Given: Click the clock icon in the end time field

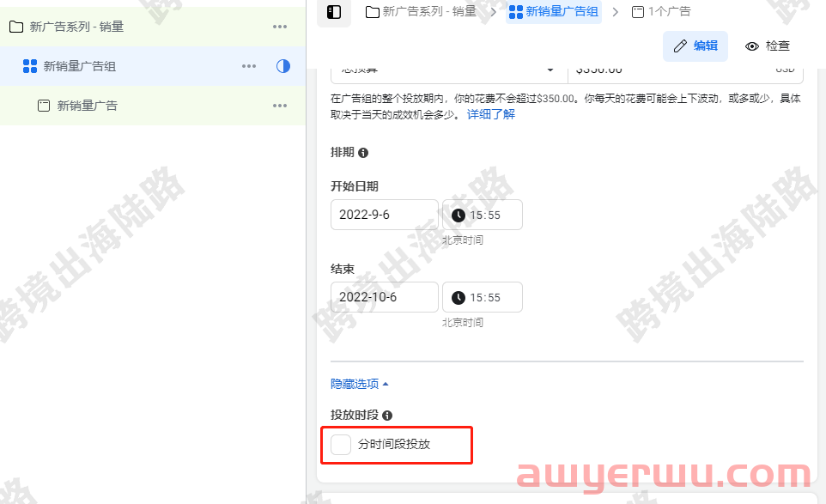Looking at the screenshot, I should 459,298.
